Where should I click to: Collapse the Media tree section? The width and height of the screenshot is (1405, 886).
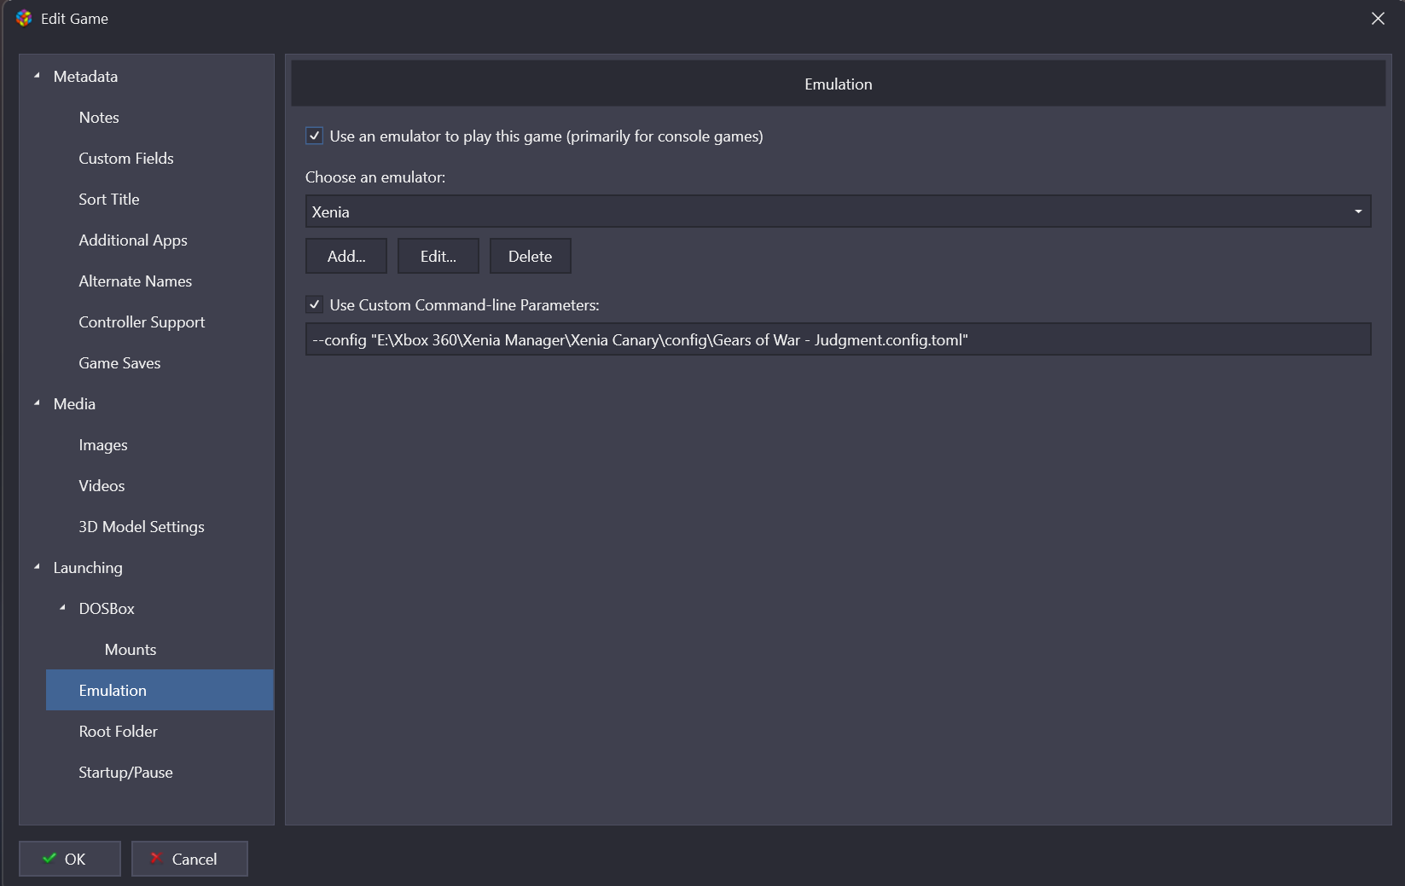point(37,403)
